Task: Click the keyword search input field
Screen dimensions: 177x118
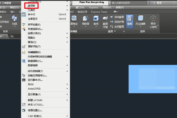Action: pyautogui.click(x=129, y=3)
